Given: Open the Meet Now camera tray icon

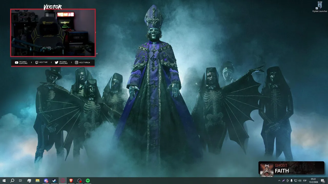Looking at the screenshot, I should tap(288, 181).
